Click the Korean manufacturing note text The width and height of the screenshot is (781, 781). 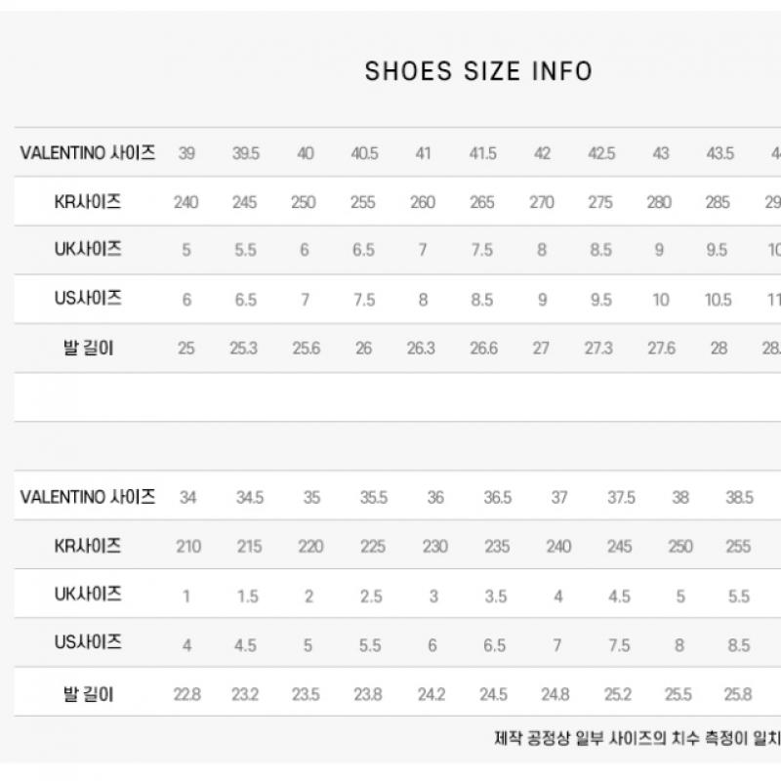[x=637, y=739]
